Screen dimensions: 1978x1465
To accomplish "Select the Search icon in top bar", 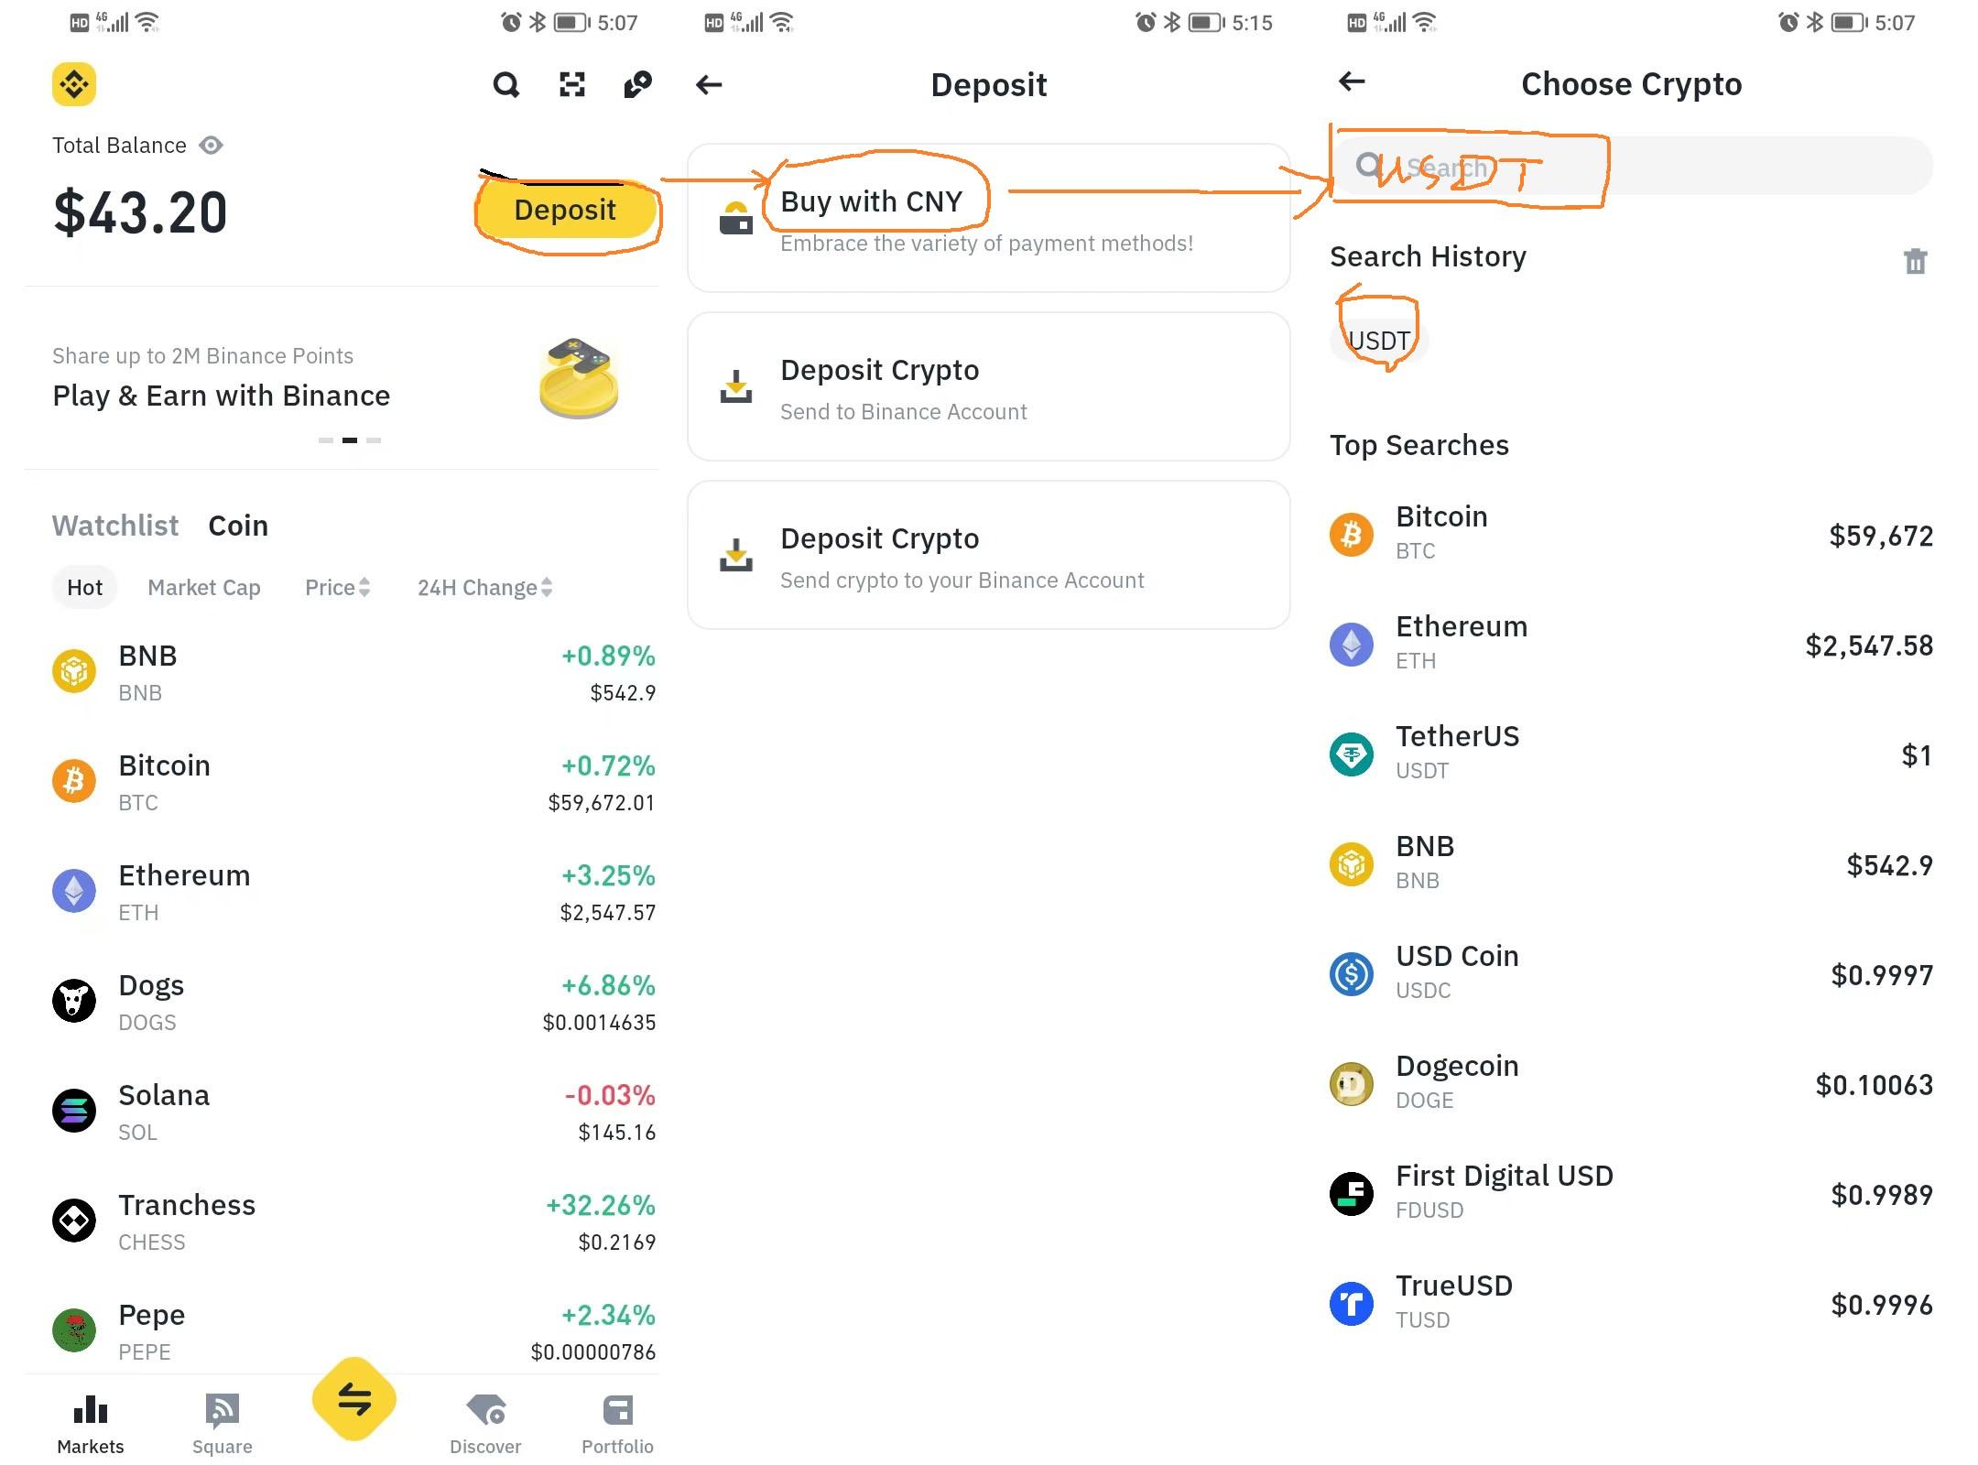I will [x=502, y=83].
